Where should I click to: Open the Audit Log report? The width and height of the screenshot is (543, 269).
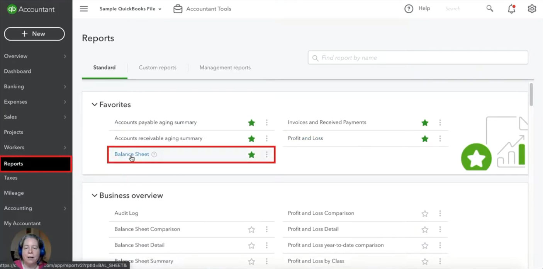(x=126, y=213)
